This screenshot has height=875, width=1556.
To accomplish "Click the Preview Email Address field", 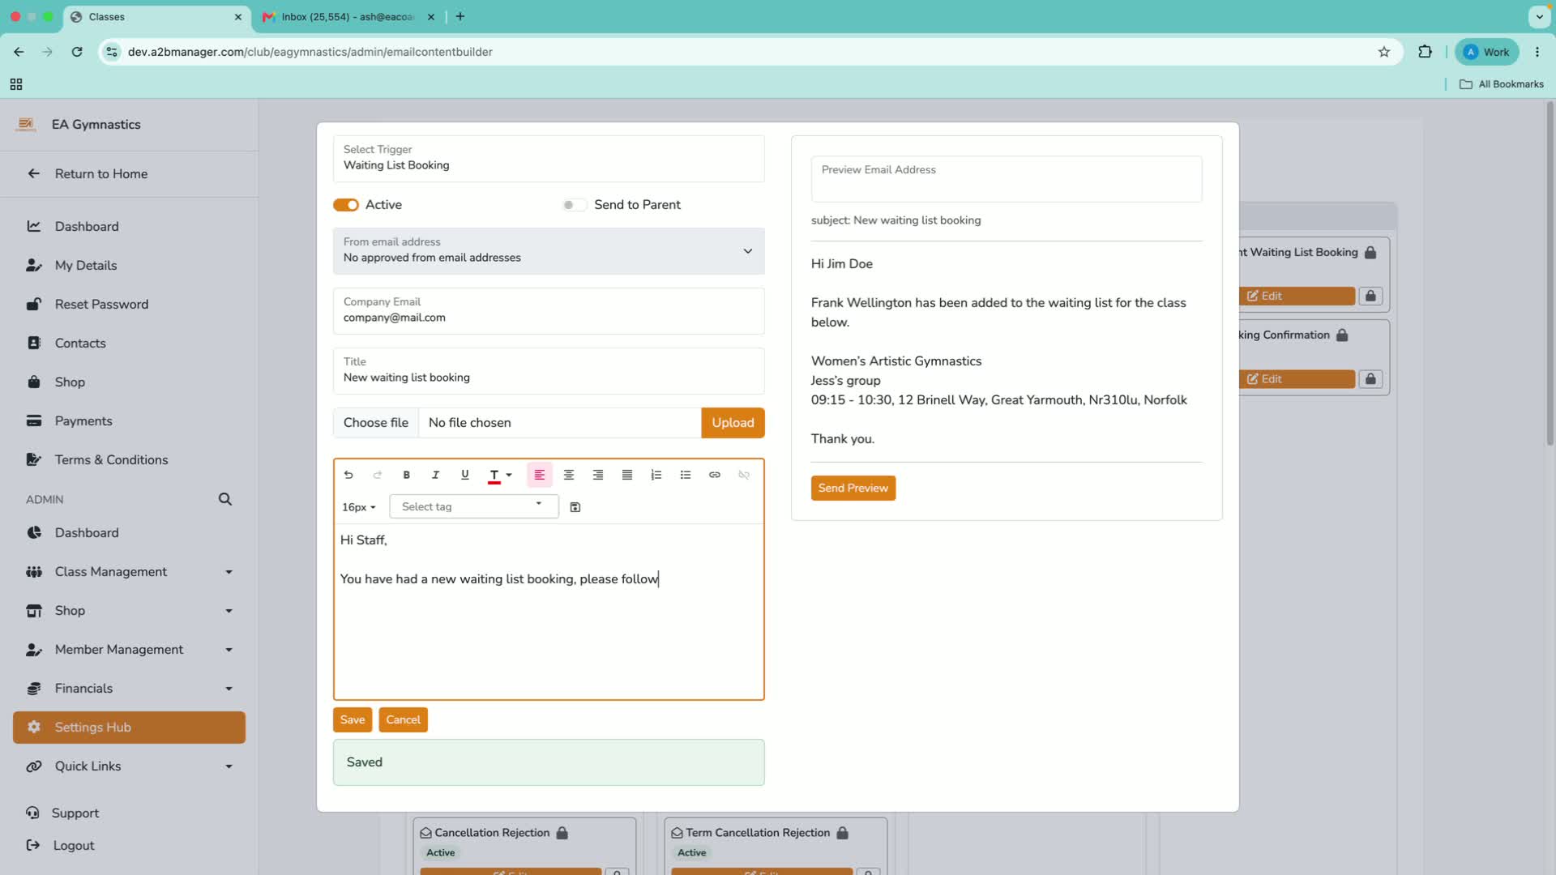I will [x=1007, y=179].
